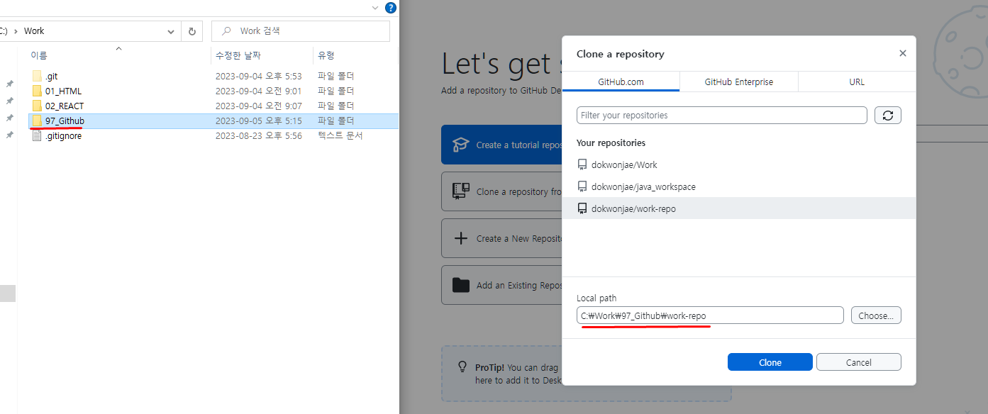Click the Work 검색 search box
The image size is (988, 414).
coord(301,31)
